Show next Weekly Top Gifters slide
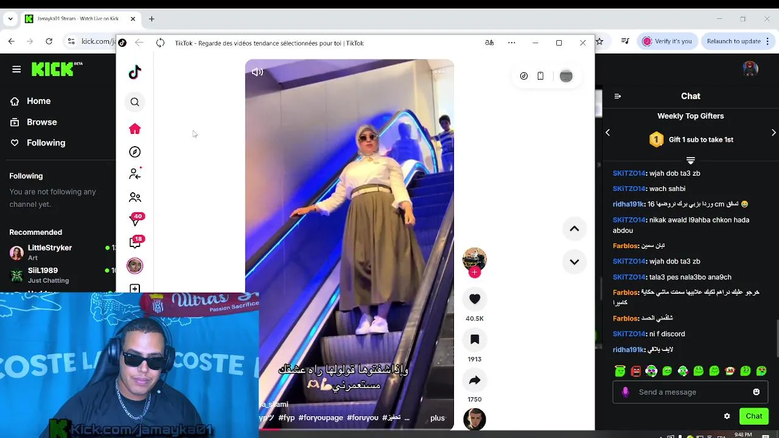This screenshot has height=438, width=779. tap(774, 132)
